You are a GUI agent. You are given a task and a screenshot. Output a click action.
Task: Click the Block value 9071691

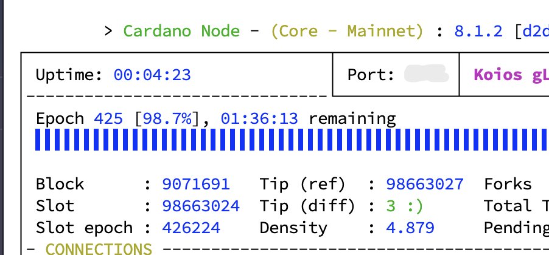coord(196,184)
